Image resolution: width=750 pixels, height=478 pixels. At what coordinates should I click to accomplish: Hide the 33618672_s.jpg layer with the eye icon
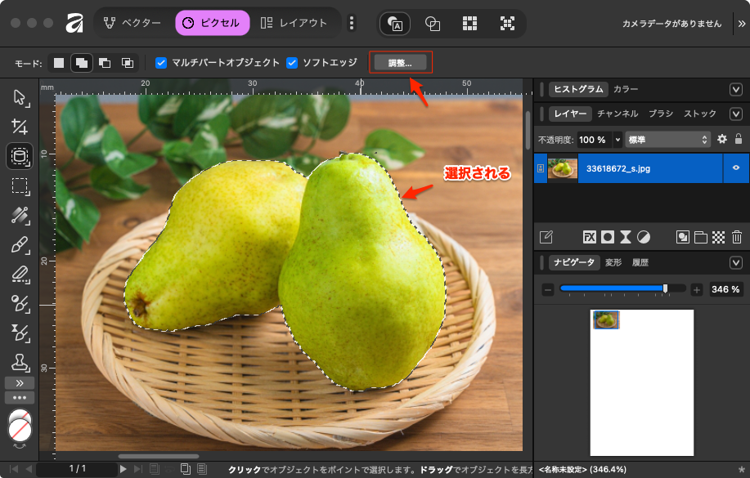pos(736,168)
